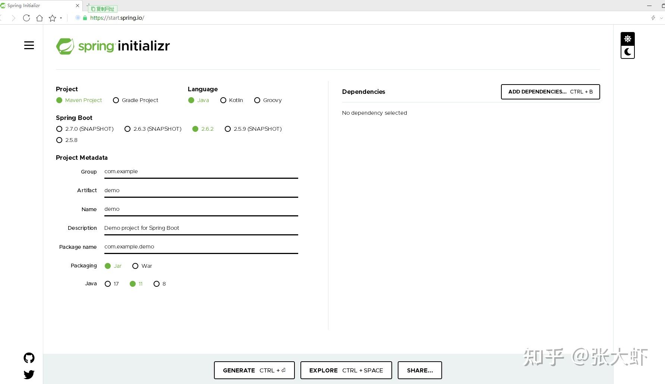Click the copy URL tooltip button

[103, 9]
